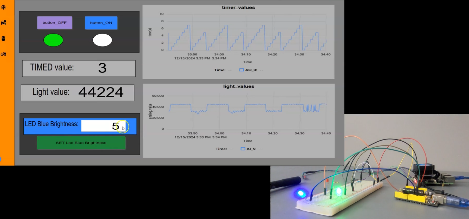This screenshot has width=469, height=219.
Task: Select the tractor icon in the sidebar
Action: (3, 54)
